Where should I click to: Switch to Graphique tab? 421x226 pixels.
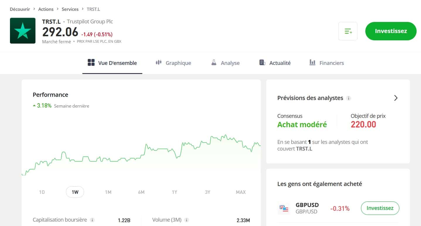coord(173,63)
